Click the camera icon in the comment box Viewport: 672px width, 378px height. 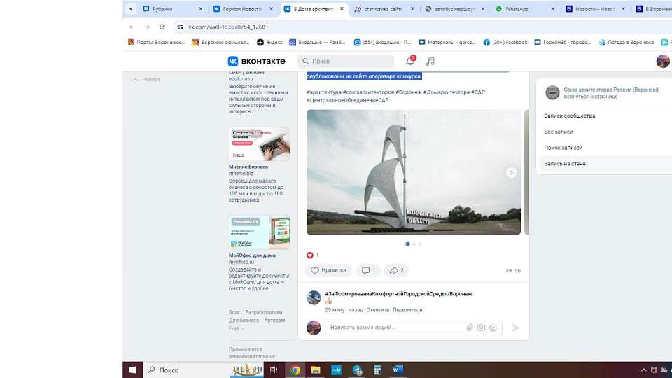(x=481, y=328)
